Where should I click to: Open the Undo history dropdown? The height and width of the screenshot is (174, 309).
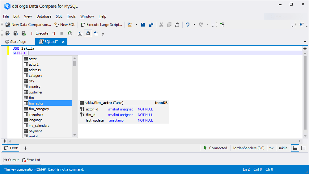[194, 25]
